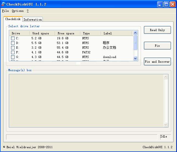This screenshot has width=177, height=152.
Task: Click the 5.2 GB used space value
Action: click(36, 38)
